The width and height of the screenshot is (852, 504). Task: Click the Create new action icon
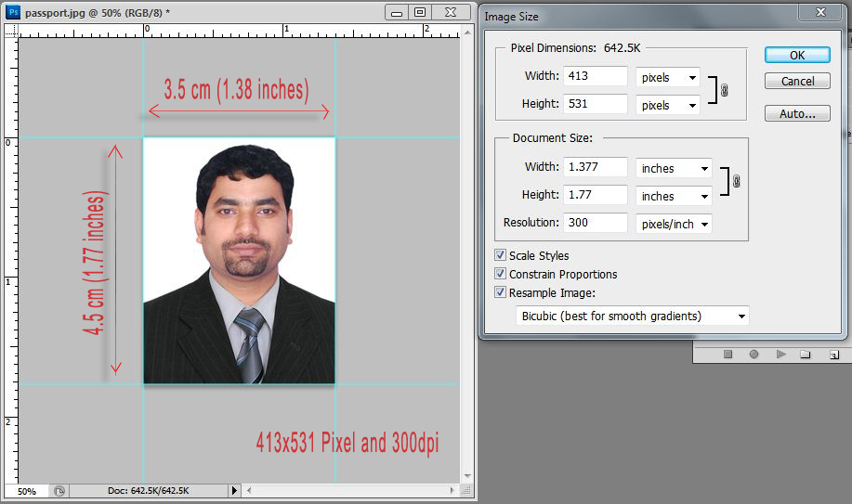(834, 355)
